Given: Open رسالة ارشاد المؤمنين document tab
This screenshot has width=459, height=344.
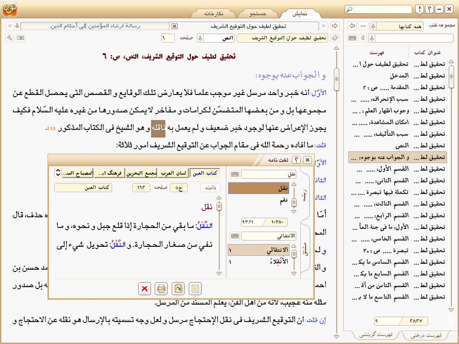Looking at the screenshot, I should point(95,26).
